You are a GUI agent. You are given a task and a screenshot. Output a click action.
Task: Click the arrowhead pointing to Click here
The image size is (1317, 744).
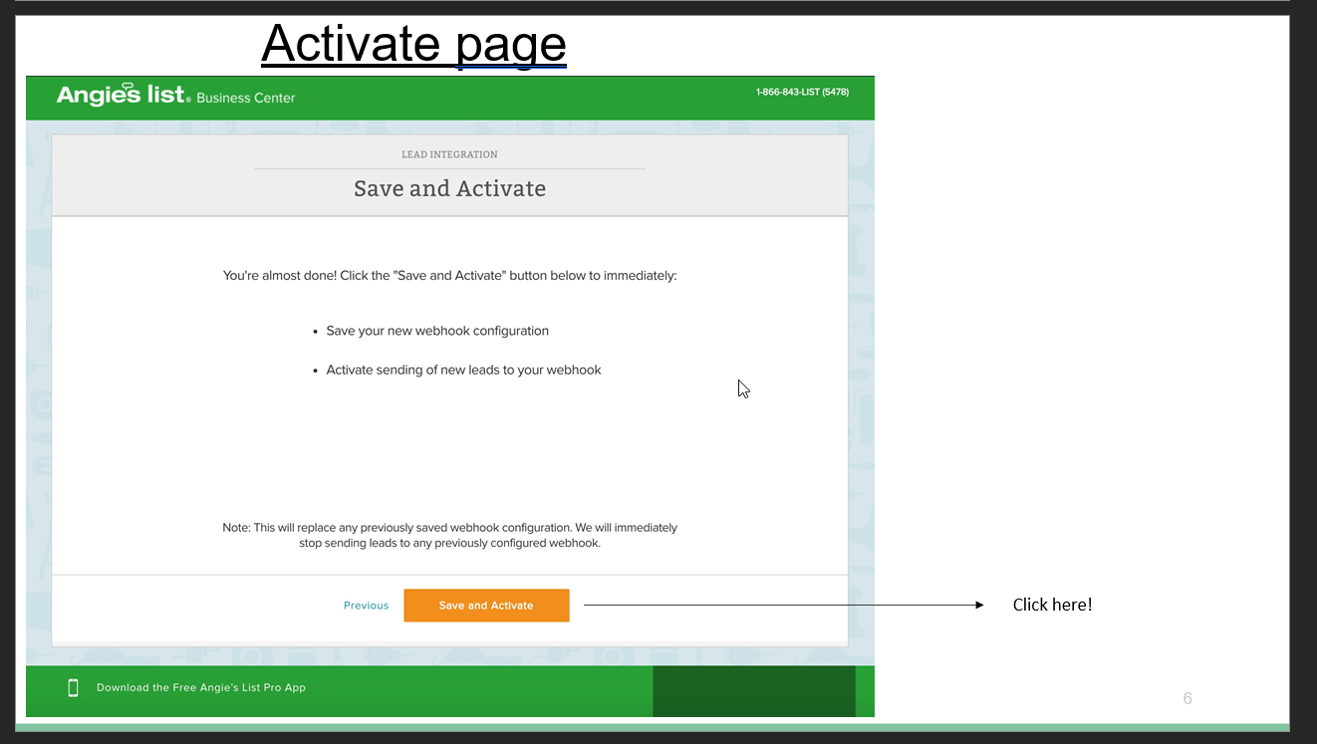pos(979,605)
